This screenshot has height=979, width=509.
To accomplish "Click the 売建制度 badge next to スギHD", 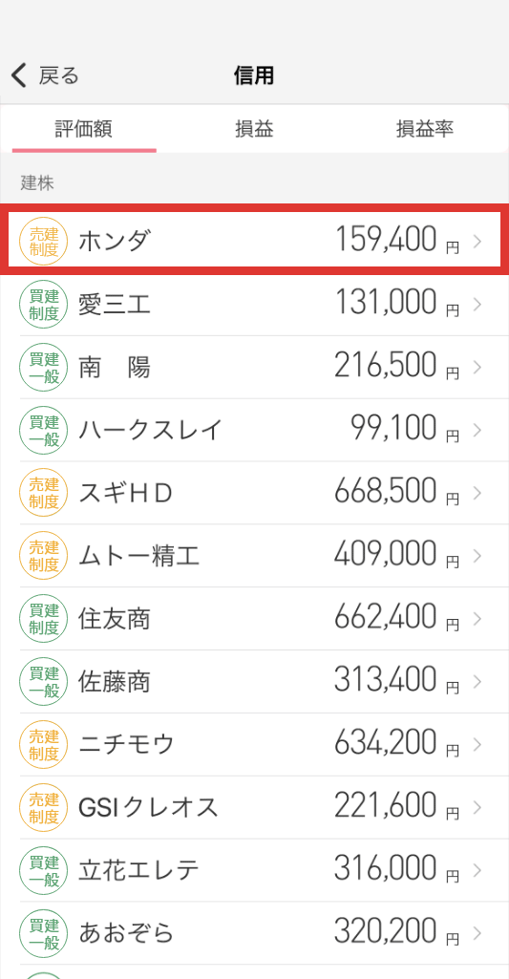I will (44, 493).
